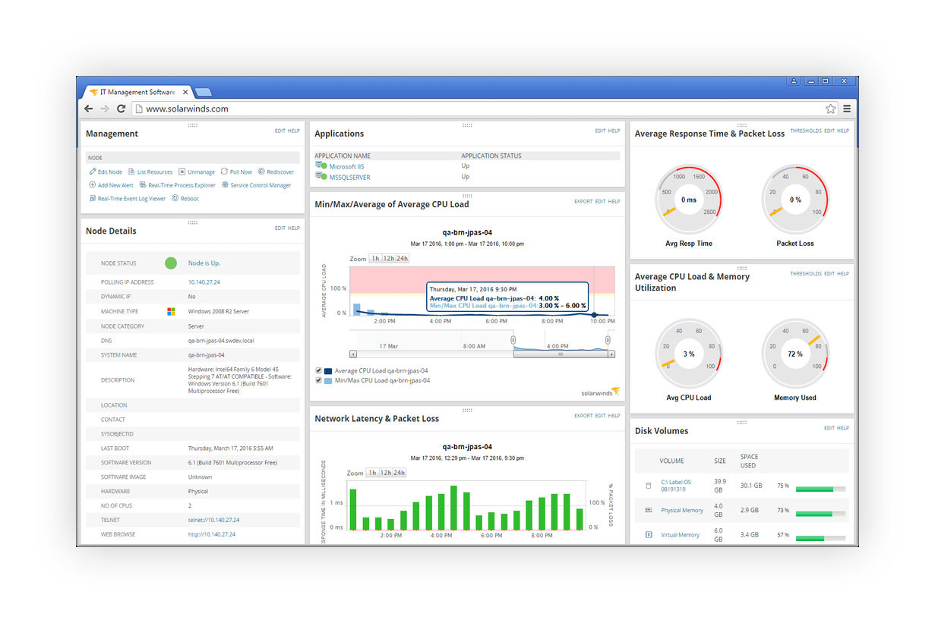The image size is (935, 623).
Task: Click Export on Network Latency panel
Action: tap(583, 416)
